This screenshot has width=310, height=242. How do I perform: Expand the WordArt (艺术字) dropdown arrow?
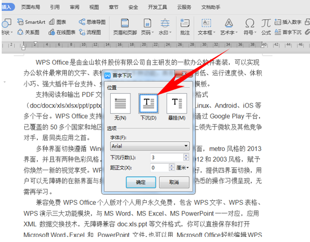[236, 32]
